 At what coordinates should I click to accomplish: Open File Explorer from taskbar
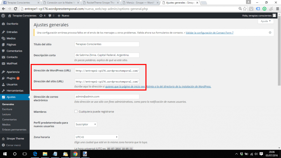tap(45, 154)
